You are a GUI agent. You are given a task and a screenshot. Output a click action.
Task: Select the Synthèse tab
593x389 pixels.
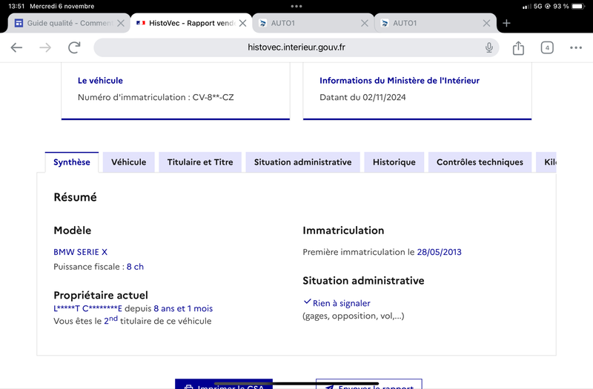click(x=71, y=162)
